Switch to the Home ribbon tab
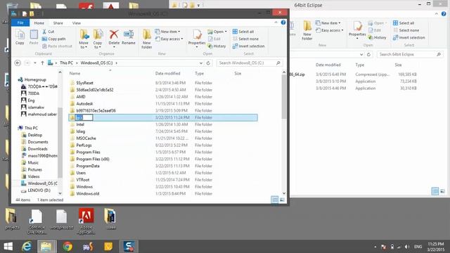The height and width of the screenshot is (253, 450). click(x=39, y=22)
